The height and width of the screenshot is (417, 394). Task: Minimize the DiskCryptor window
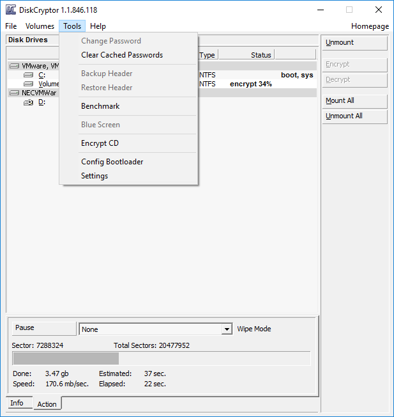coord(321,10)
